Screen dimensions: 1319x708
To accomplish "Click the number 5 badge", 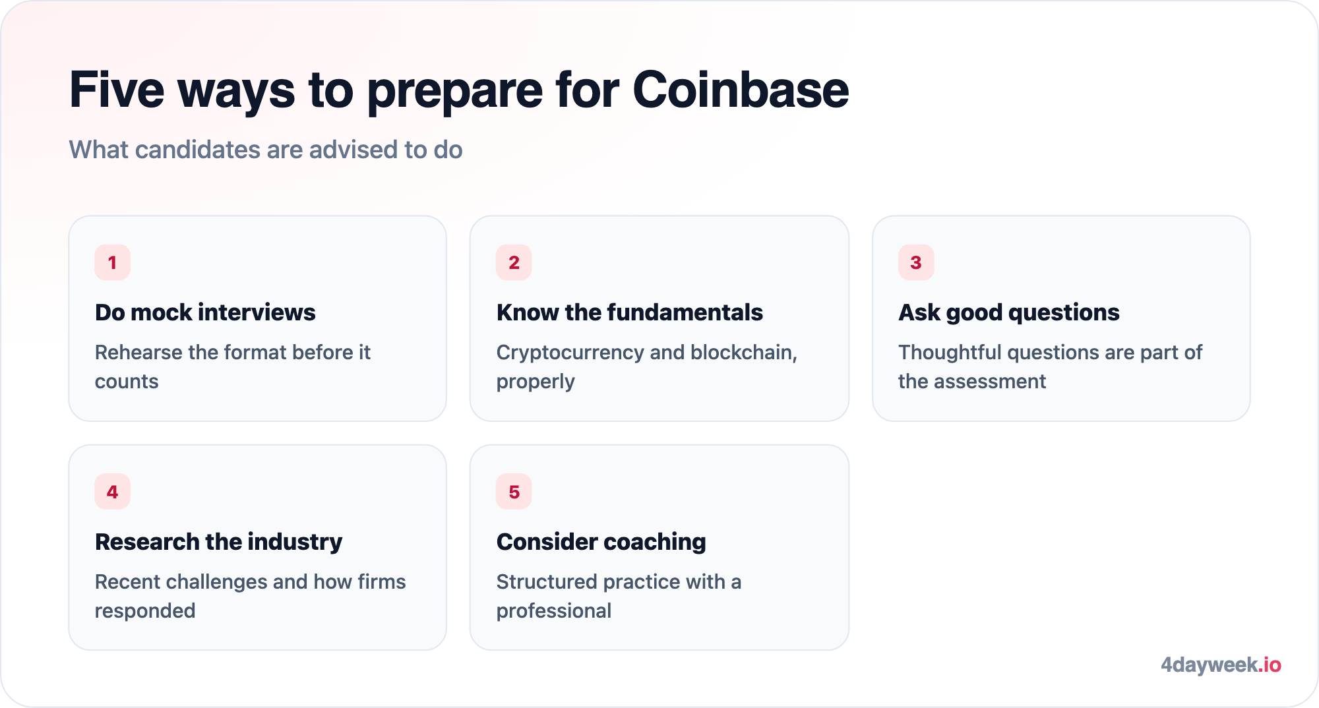I will (x=514, y=492).
